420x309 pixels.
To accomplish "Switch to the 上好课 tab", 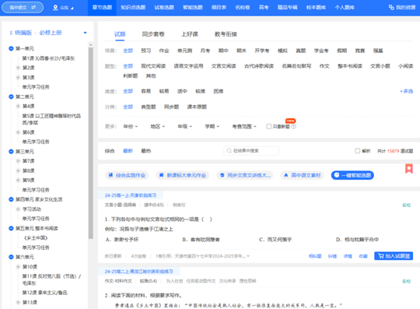I will pos(190,34).
